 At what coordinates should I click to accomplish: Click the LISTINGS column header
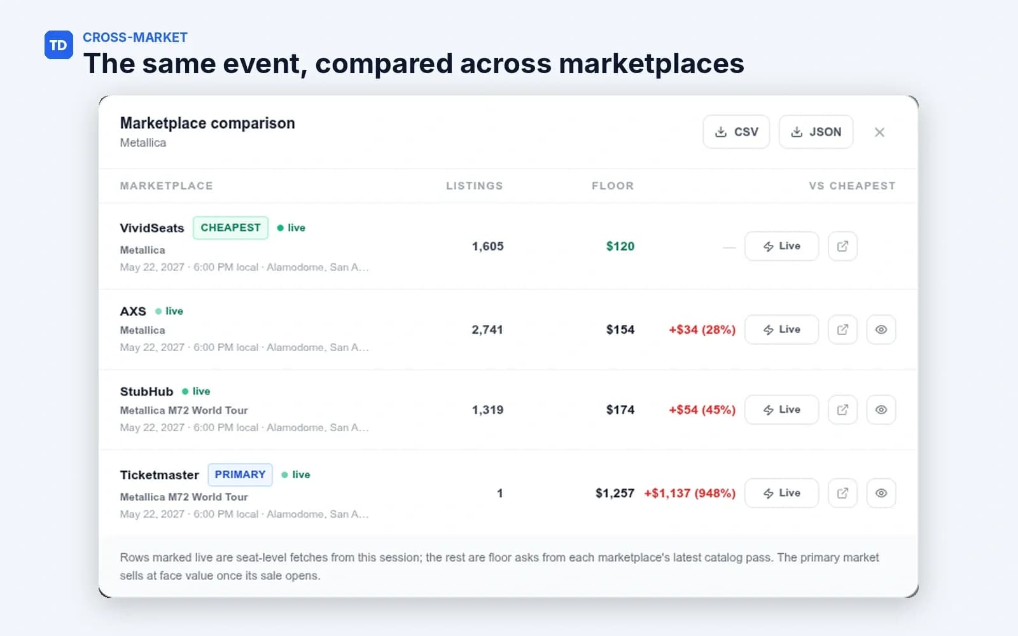(x=475, y=186)
